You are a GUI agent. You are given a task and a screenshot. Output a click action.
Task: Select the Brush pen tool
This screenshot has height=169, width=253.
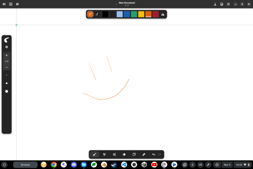[94, 155]
